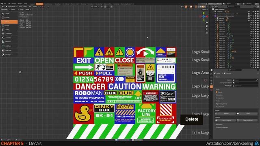Switch to the UV Editing workspace tab
This screenshot has width=260, height=146.
click(65, 4)
